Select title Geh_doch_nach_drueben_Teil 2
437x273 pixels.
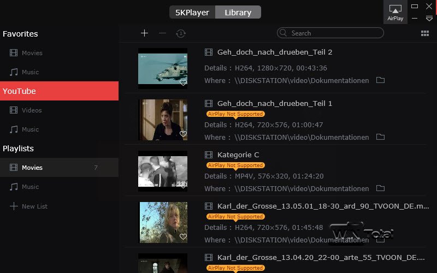pos(275,52)
